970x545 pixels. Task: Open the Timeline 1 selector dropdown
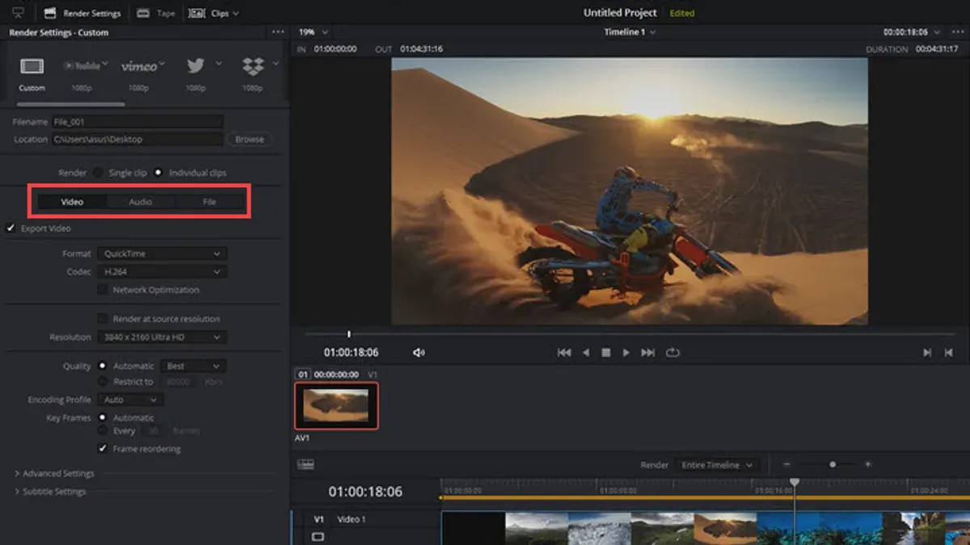630,32
